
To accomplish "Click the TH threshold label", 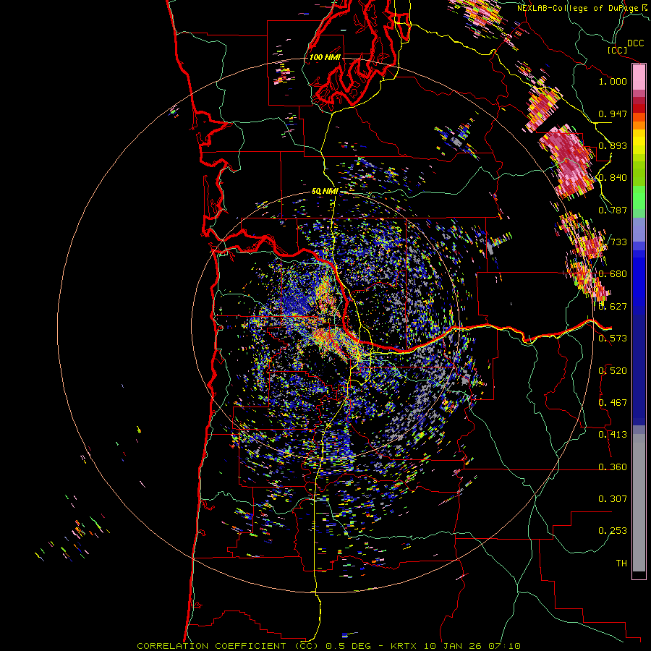I will (x=621, y=563).
